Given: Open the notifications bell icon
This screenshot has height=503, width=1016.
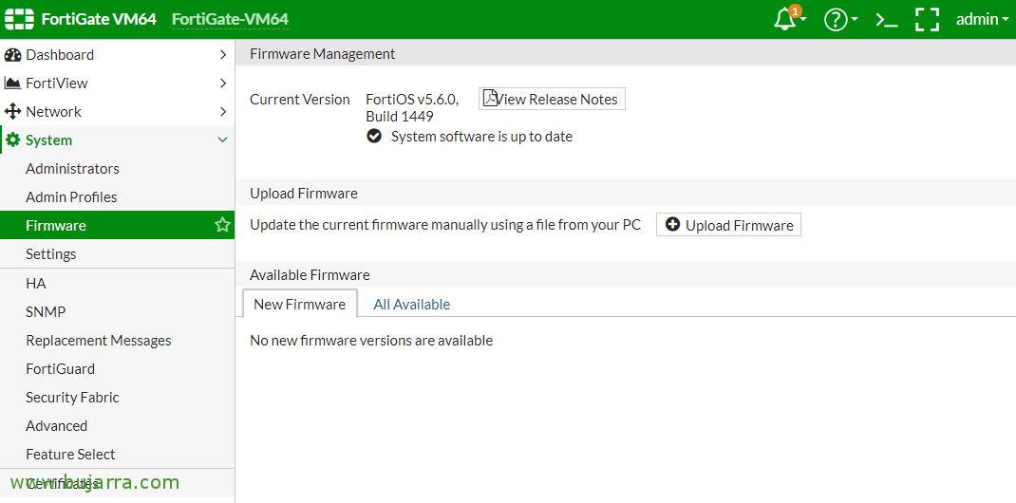Looking at the screenshot, I should [x=786, y=19].
